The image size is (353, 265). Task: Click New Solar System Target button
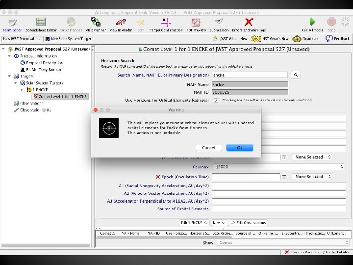(69, 39)
